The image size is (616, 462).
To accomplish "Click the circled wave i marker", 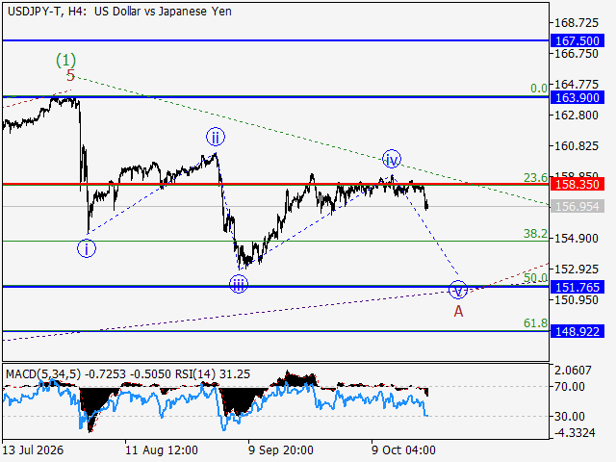I will coord(87,248).
